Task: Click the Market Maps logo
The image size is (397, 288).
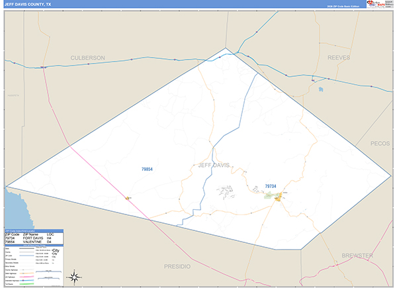Action: pyautogui.click(x=376, y=4)
